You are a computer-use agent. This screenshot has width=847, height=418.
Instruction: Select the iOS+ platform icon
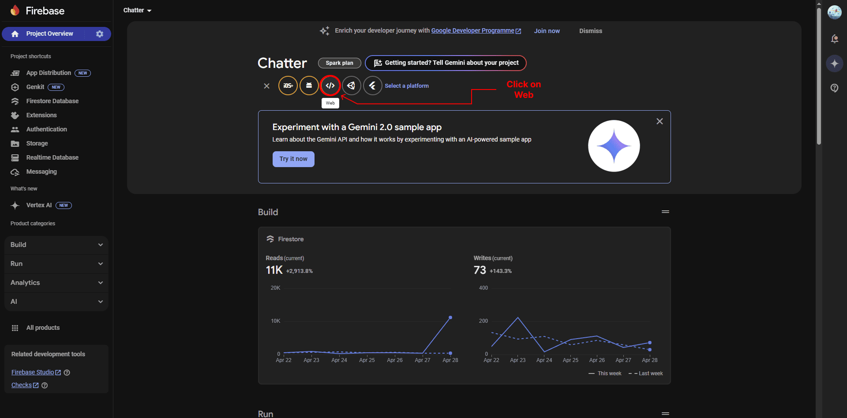tap(288, 86)
